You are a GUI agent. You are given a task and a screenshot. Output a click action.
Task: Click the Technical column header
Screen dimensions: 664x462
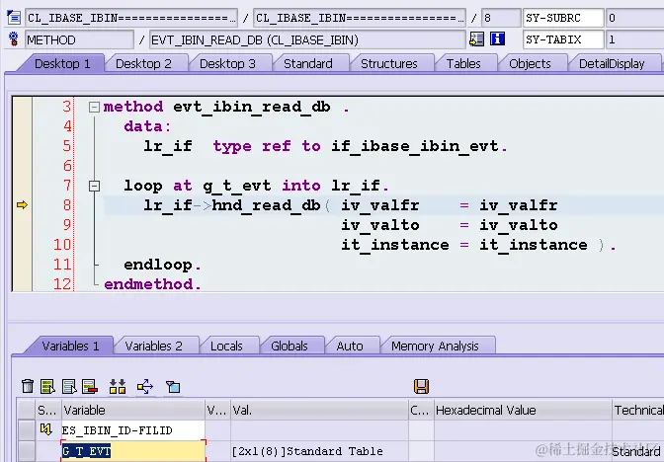click(638, 410)
